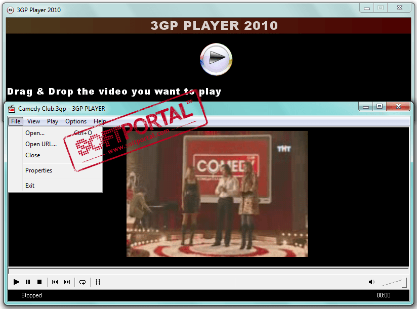The image size is (417, 309).
Task: Click the big round play button in 3GP Player 2010 window
Action: pos(216,59)
